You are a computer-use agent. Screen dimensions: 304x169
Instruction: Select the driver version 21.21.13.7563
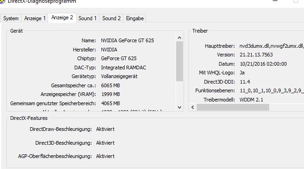click(256, 55)
